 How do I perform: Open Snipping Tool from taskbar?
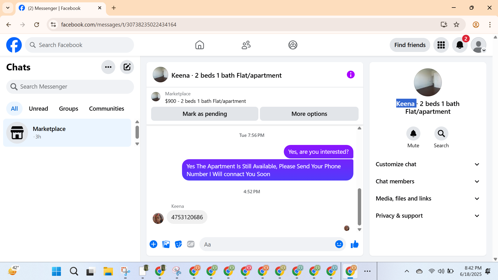(125, 271)
